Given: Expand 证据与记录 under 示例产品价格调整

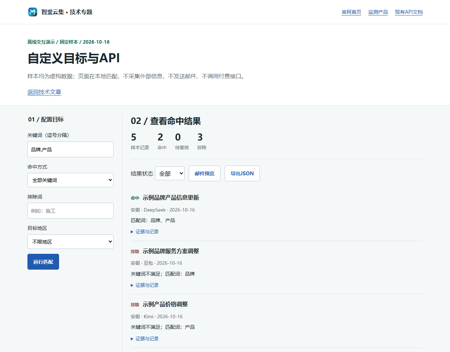Looking at the screenshot, I should (144, 339).
